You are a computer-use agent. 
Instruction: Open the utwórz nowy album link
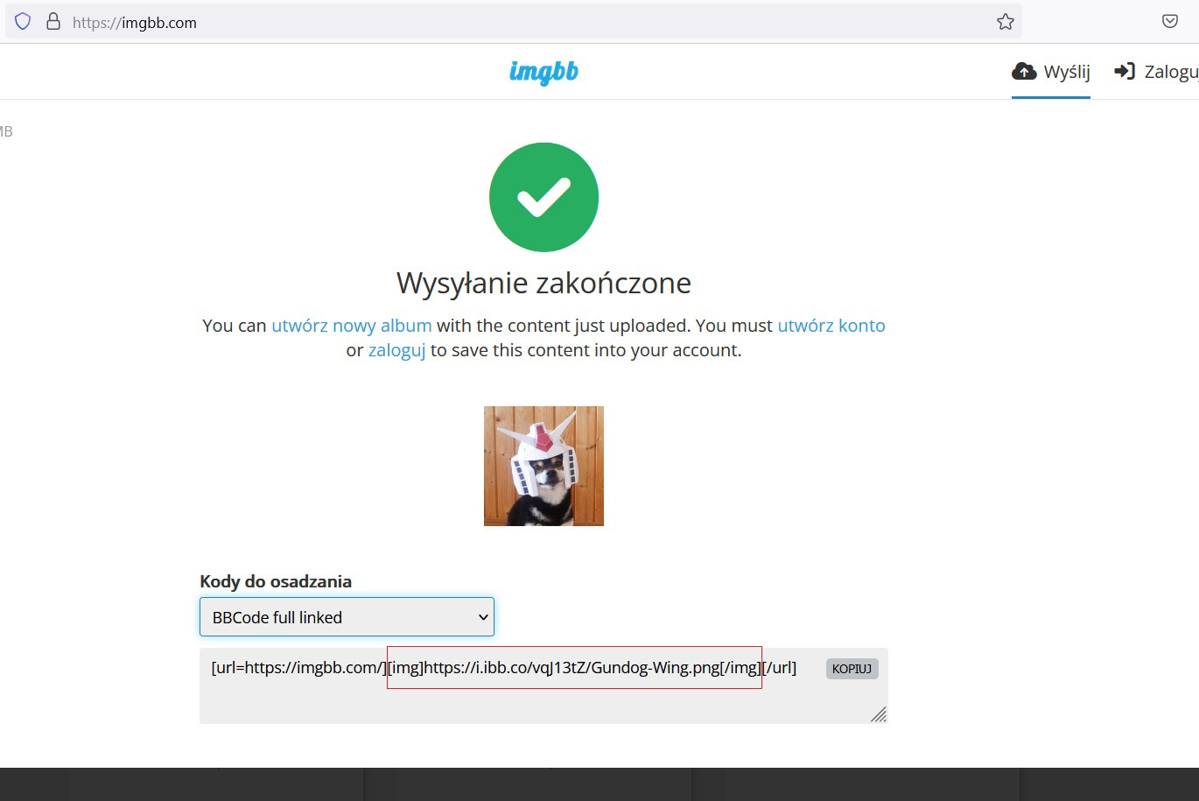click(x=351, y=325)
